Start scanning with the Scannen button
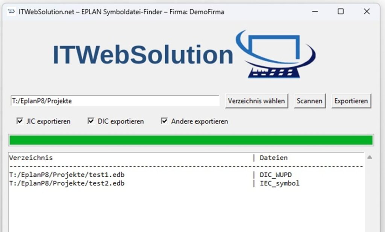This screenshot has height=232, width=385. 309,101
